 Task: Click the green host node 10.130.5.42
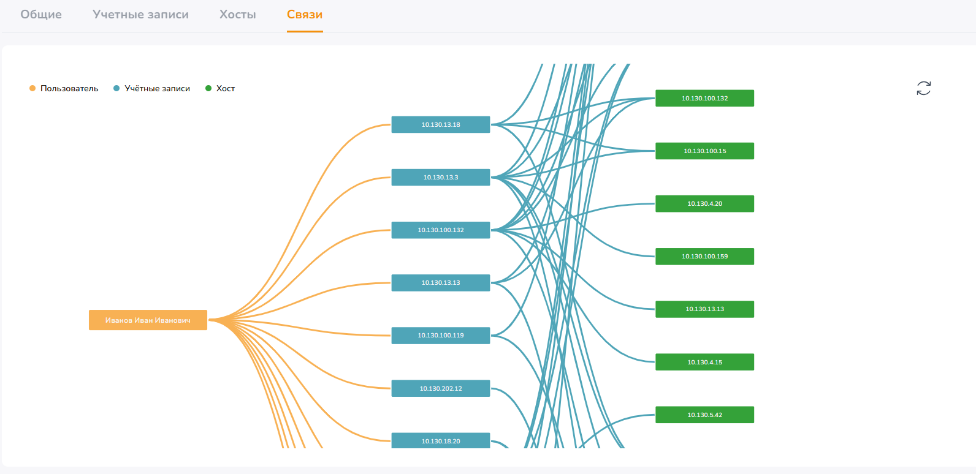704,415
